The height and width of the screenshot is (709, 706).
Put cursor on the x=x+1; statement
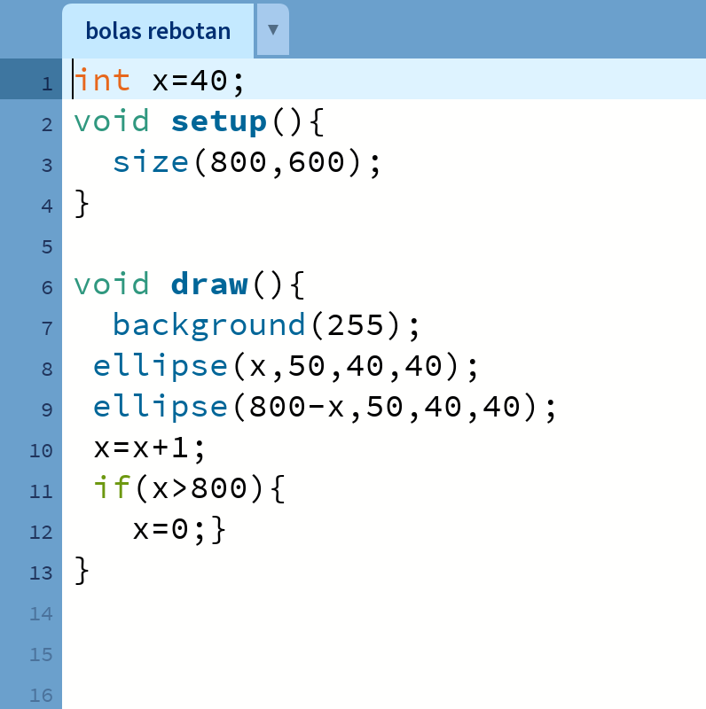[x=149, y=448]
